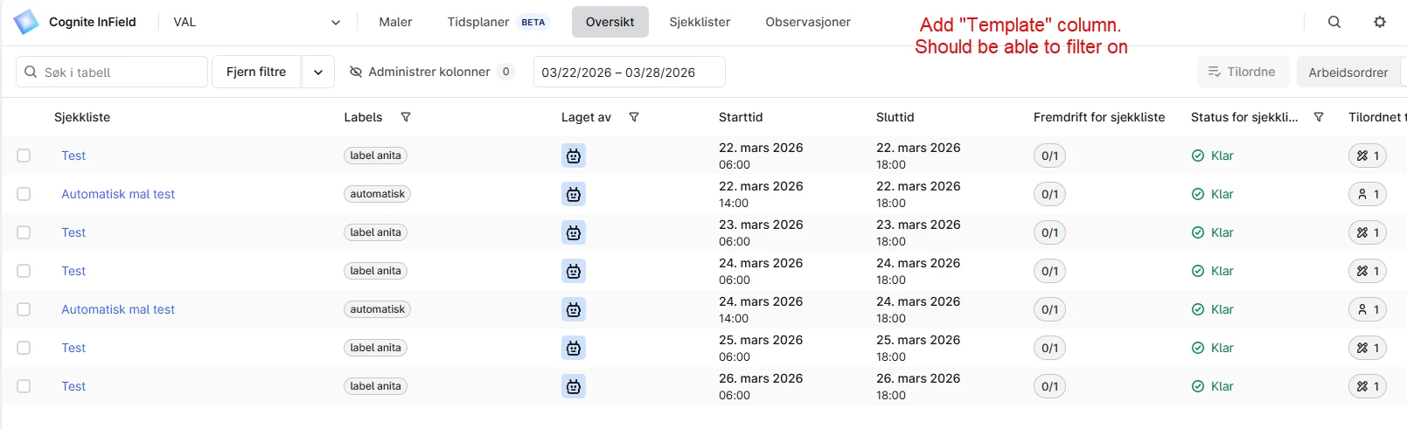Click filter icon on Status for sjekkliste
1407x429 pixels.
(1319, 117)
